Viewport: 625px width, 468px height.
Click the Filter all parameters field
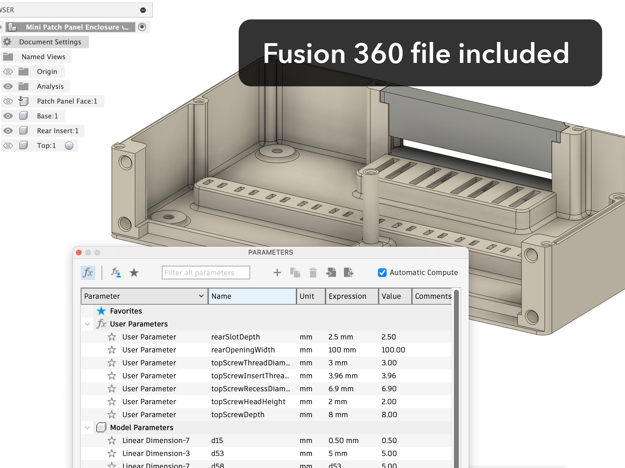click(206, 273)
